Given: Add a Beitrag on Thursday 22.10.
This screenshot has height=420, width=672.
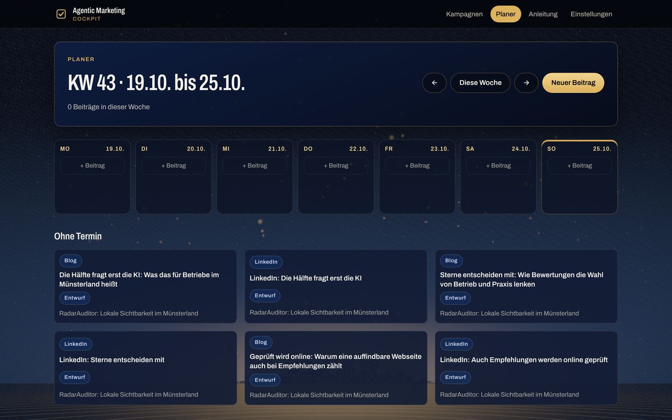Looking at the screenshot, I should tap(336, 166).
